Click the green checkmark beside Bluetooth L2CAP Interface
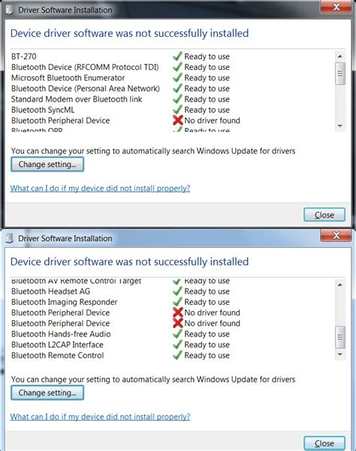This screenshot has width=356, height=451. click(x=177, y=344)
